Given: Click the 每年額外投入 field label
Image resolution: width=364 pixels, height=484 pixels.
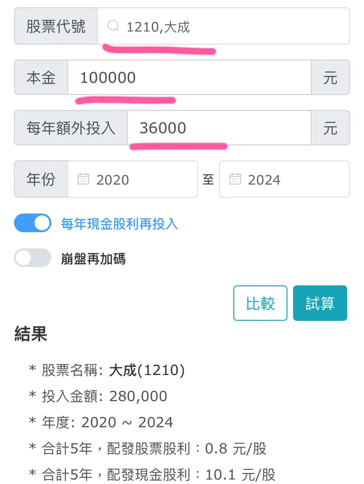Looking at the screenshot, I should pos(71,128).
